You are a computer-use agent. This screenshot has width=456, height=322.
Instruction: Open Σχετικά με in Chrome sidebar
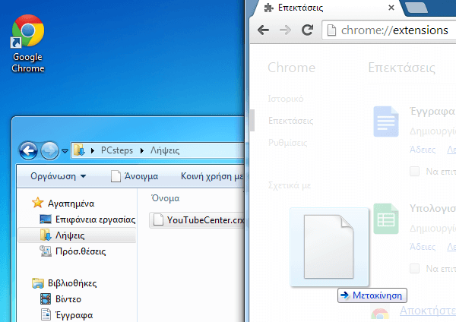pos(290,185)
